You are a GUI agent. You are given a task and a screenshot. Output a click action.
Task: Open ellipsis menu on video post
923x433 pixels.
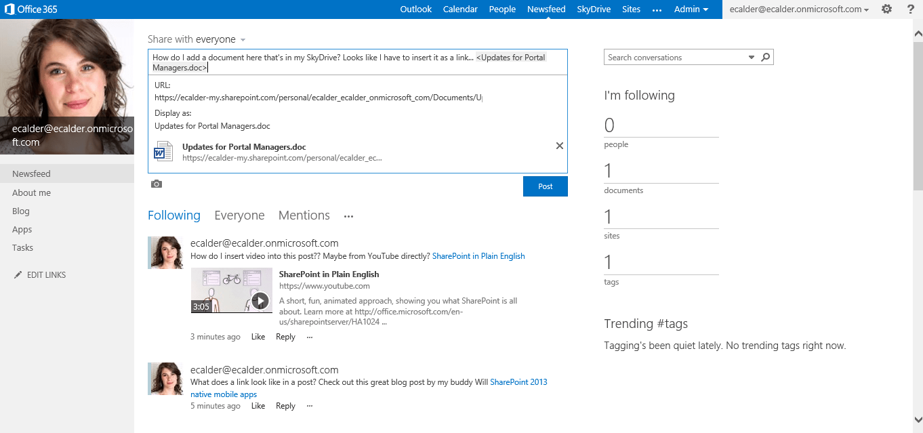click(310, 337)
